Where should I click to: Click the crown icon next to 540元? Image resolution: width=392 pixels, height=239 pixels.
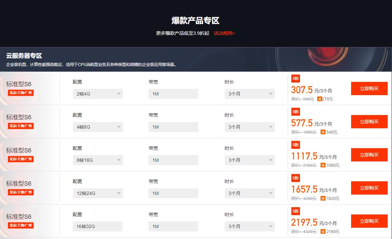[323, 132]
